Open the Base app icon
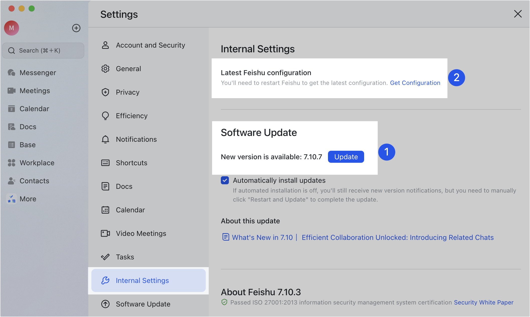This screenshot has height=317, width=530. [x=12, y=145]
